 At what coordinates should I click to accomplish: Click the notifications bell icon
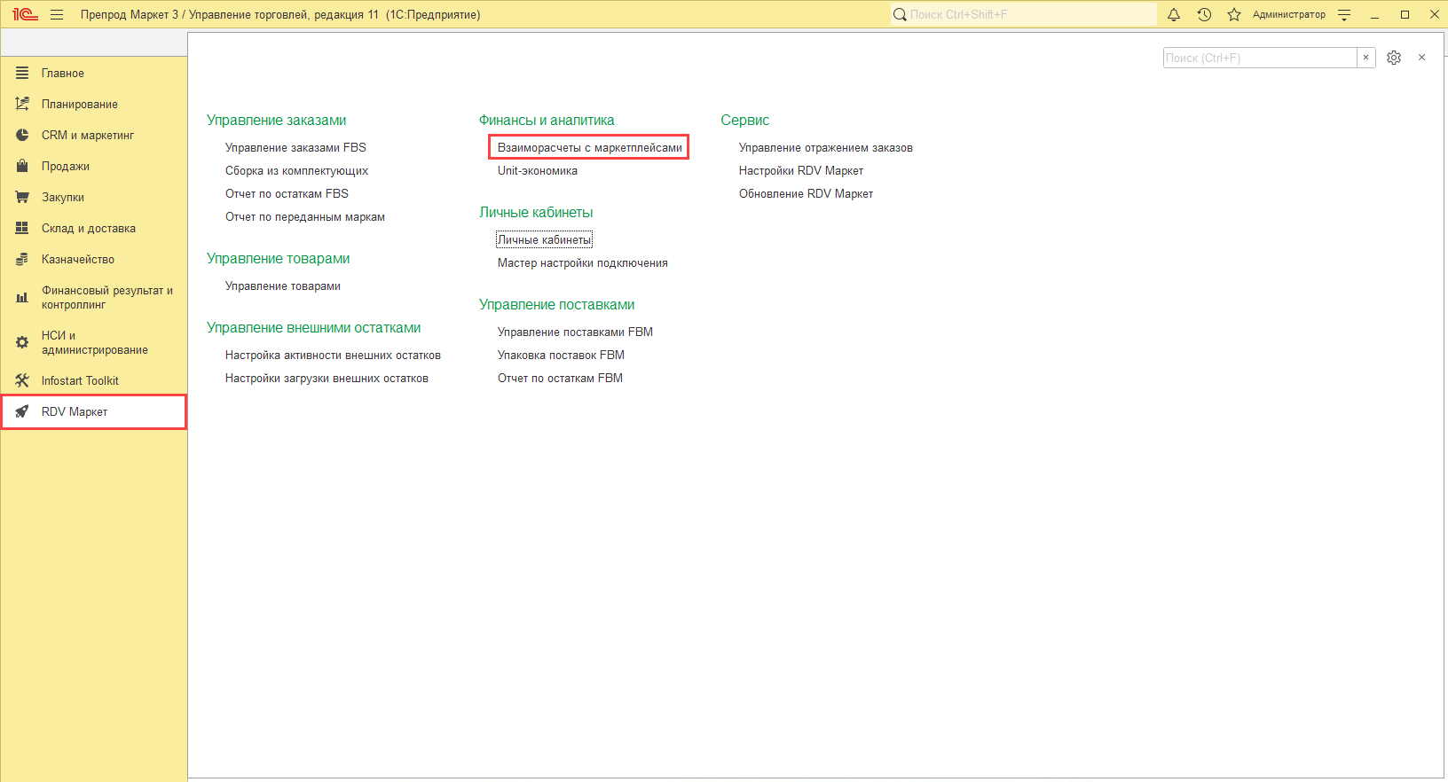pos(1174,15)
